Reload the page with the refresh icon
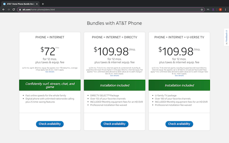The image size is (229, 143). click(14, 10)
